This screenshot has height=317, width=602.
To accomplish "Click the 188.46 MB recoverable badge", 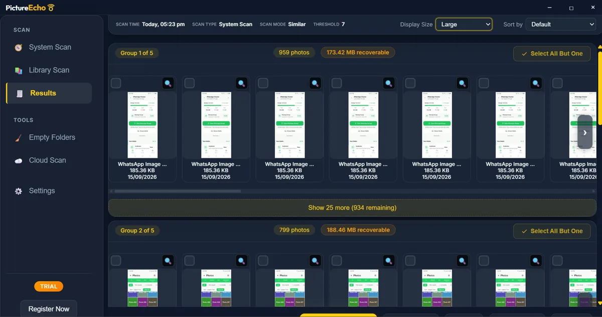I will pyautogui.click(x=358, y=230).
